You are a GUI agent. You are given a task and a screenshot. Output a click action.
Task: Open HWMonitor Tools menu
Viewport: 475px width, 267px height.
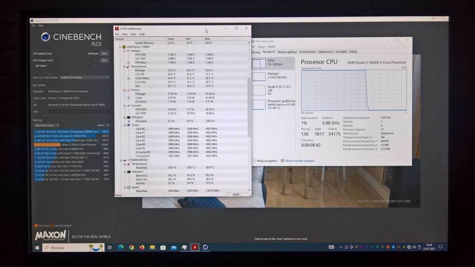133,34
